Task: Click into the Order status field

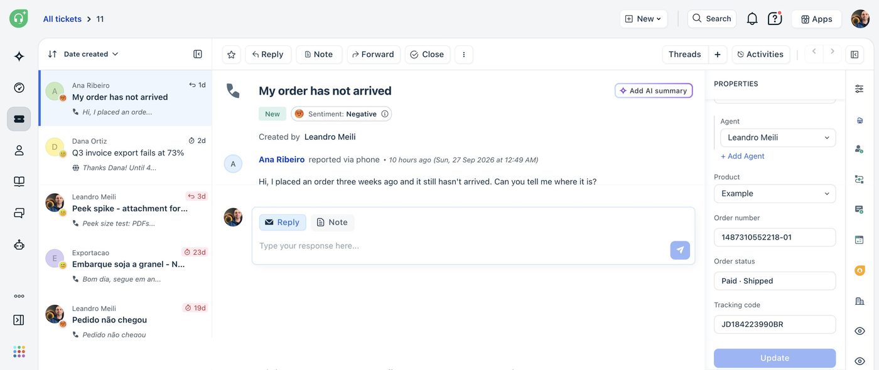Action: coord(775,281)
